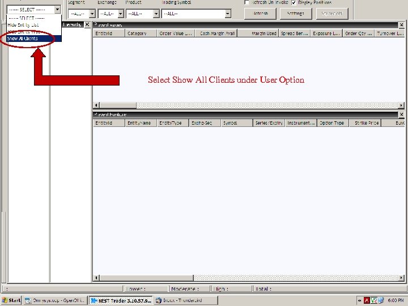This screenshot has width=408, height=306.
Task: Click the 'High :' status bar field
Action: tap(232, 289)
